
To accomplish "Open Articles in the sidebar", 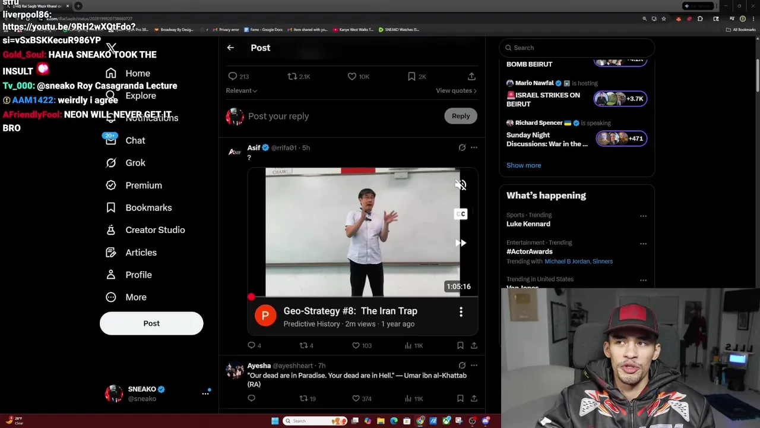I will tap(131, 253).
